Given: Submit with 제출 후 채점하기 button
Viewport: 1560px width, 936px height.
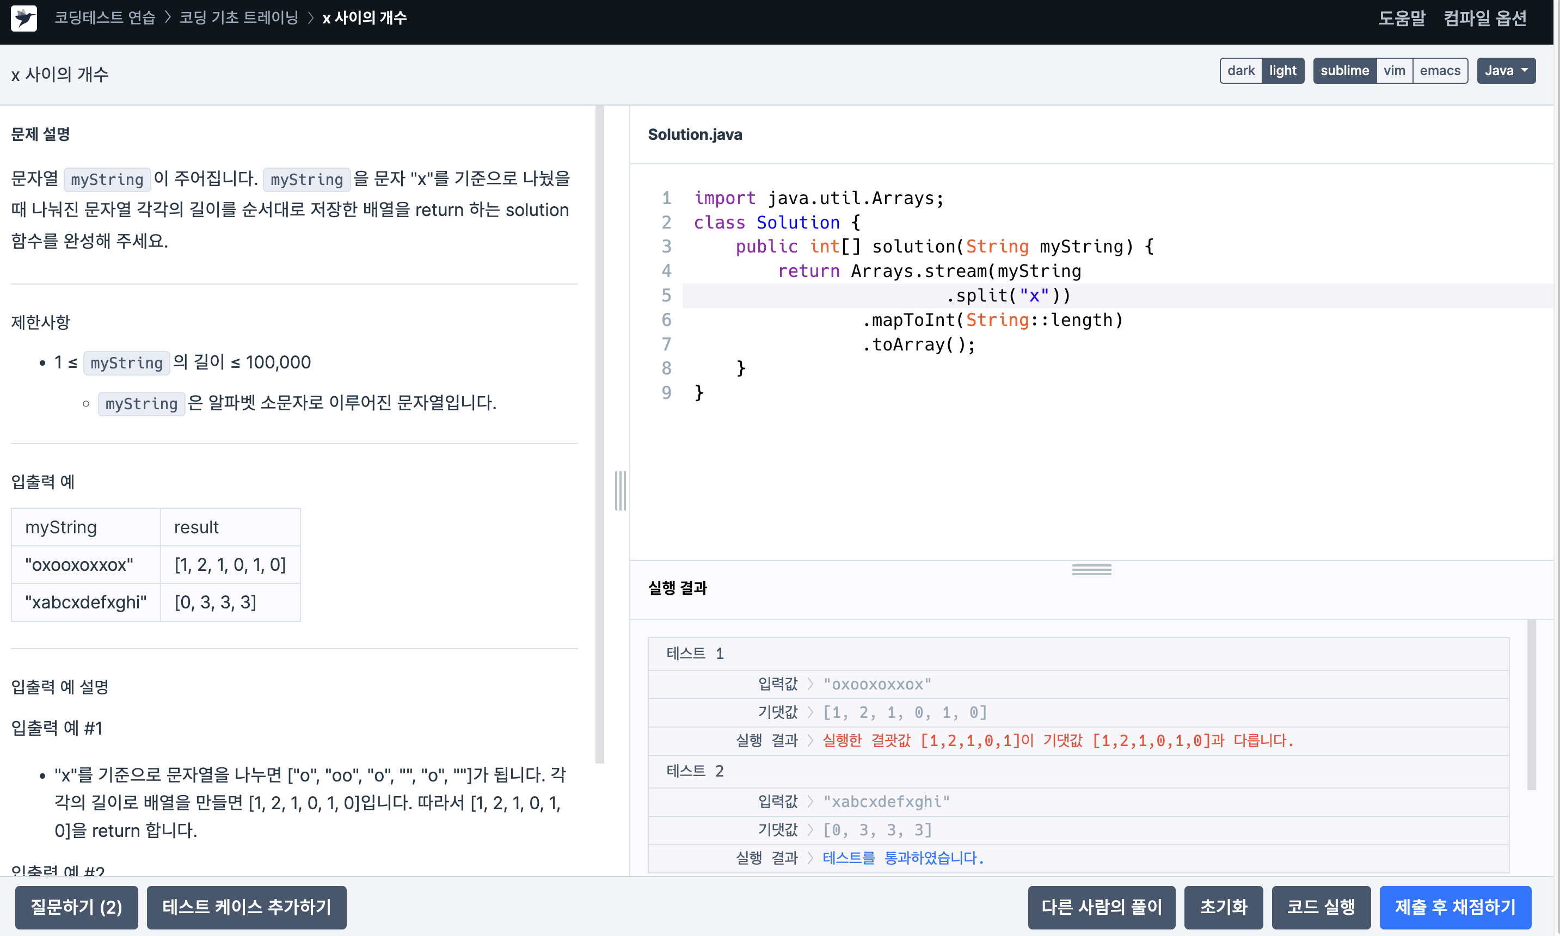Looking at the screenshot, I should click(x=1455, y=907).
